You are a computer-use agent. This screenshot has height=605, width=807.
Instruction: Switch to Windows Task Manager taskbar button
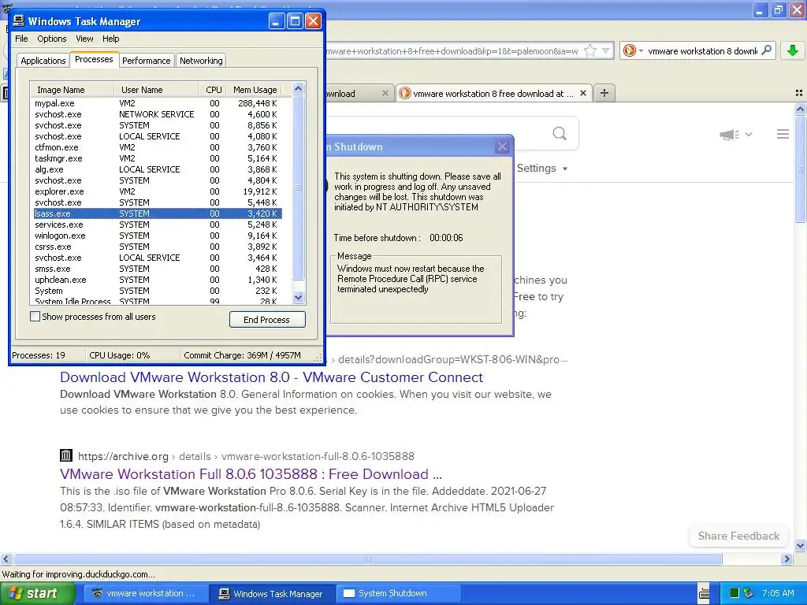[272, 593]
